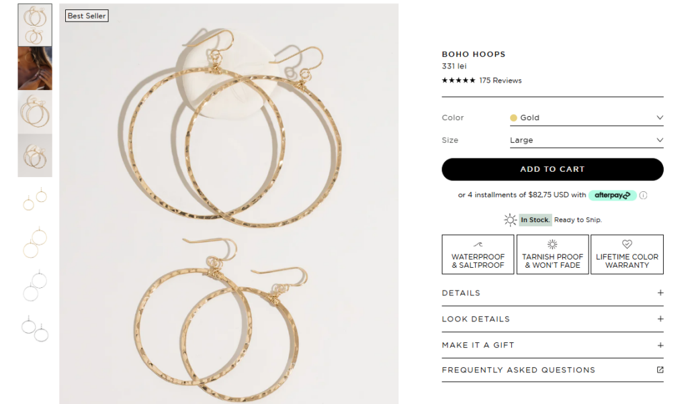Screen dimensions: 688x404
Task: View the model photo thumbnail
Action: (x=35, y=68)
